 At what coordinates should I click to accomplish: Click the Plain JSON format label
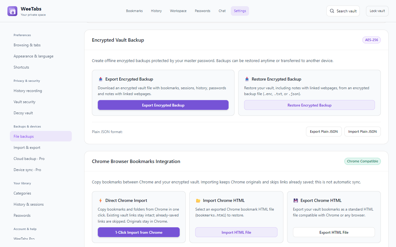click(x=107, y=132)
